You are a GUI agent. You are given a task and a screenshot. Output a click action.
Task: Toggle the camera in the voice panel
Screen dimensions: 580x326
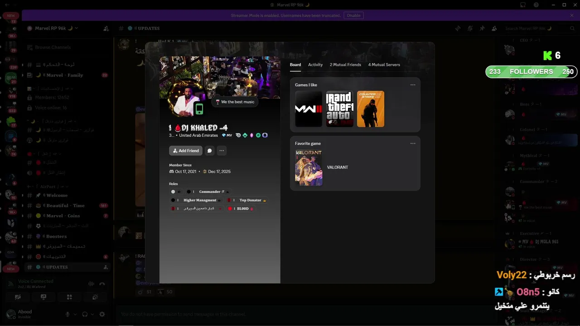(x=18, y=297)
